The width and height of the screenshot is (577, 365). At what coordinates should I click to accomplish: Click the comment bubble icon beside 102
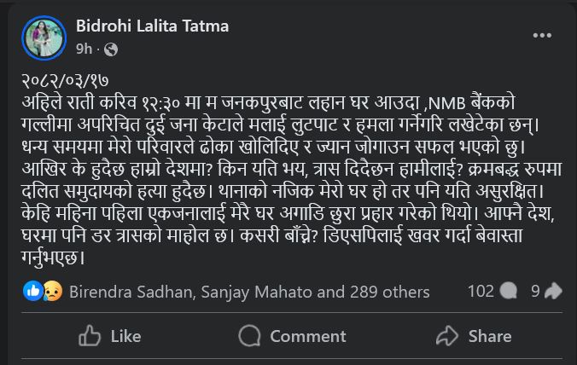(x=508, y=292)
